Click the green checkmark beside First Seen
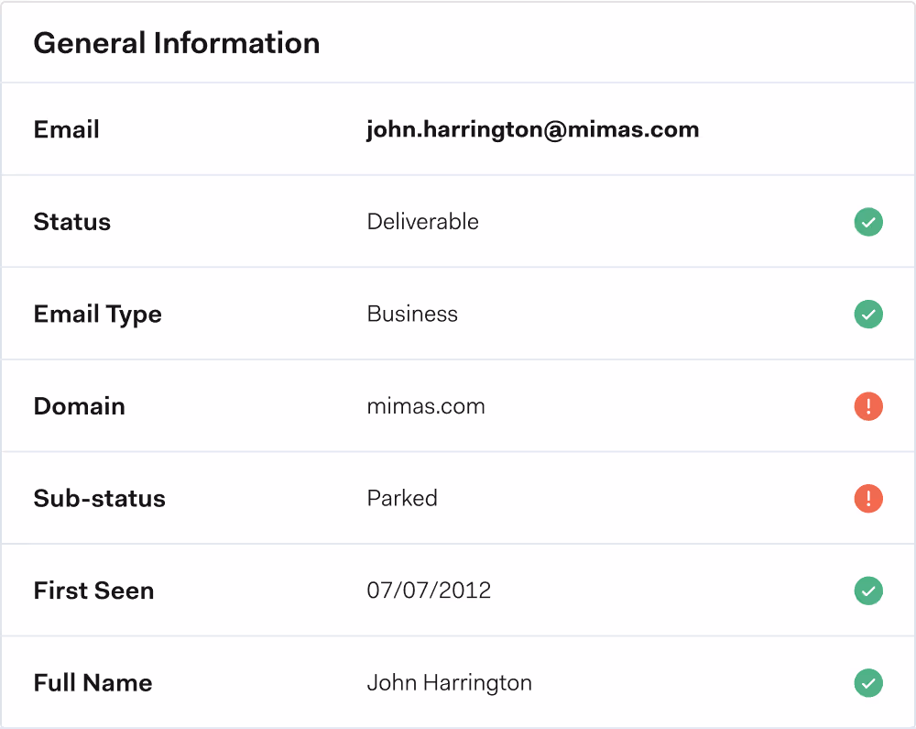Viewport: 916px width, 729px height. (868, 591)
